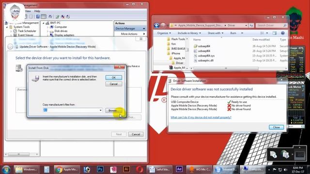Open the device did not install properly link
The width and height of the screenshot is (310, 174).
click(201, 117)
